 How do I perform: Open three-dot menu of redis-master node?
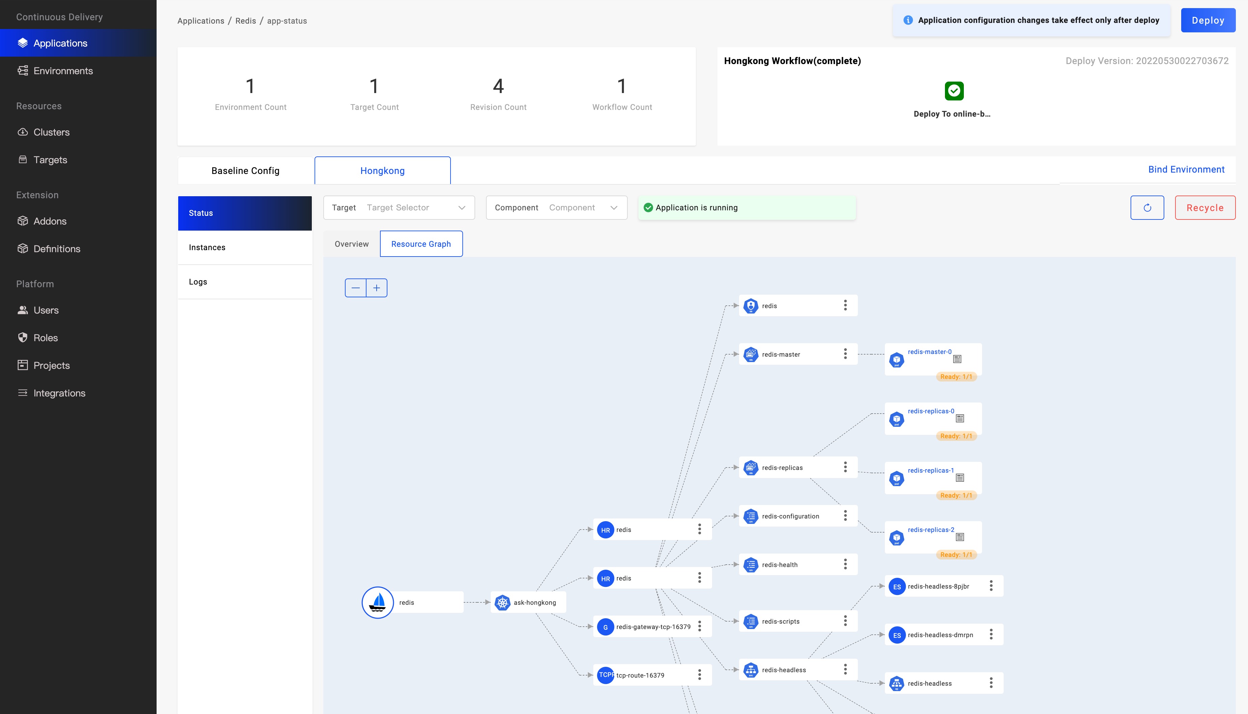(845, 354)
